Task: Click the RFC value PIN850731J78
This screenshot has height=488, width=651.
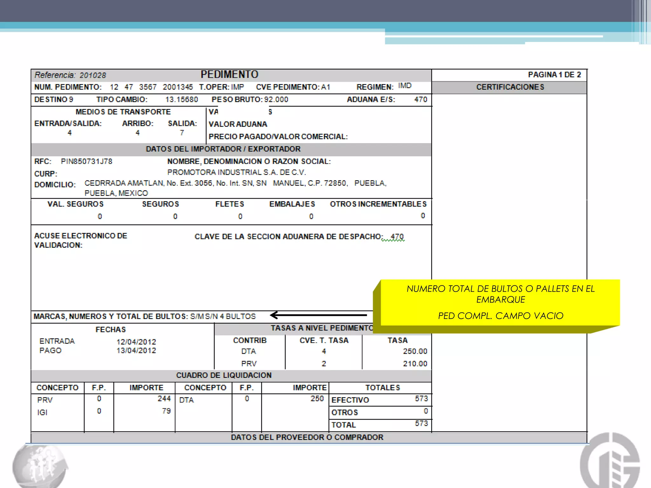Action: [86, 161]
